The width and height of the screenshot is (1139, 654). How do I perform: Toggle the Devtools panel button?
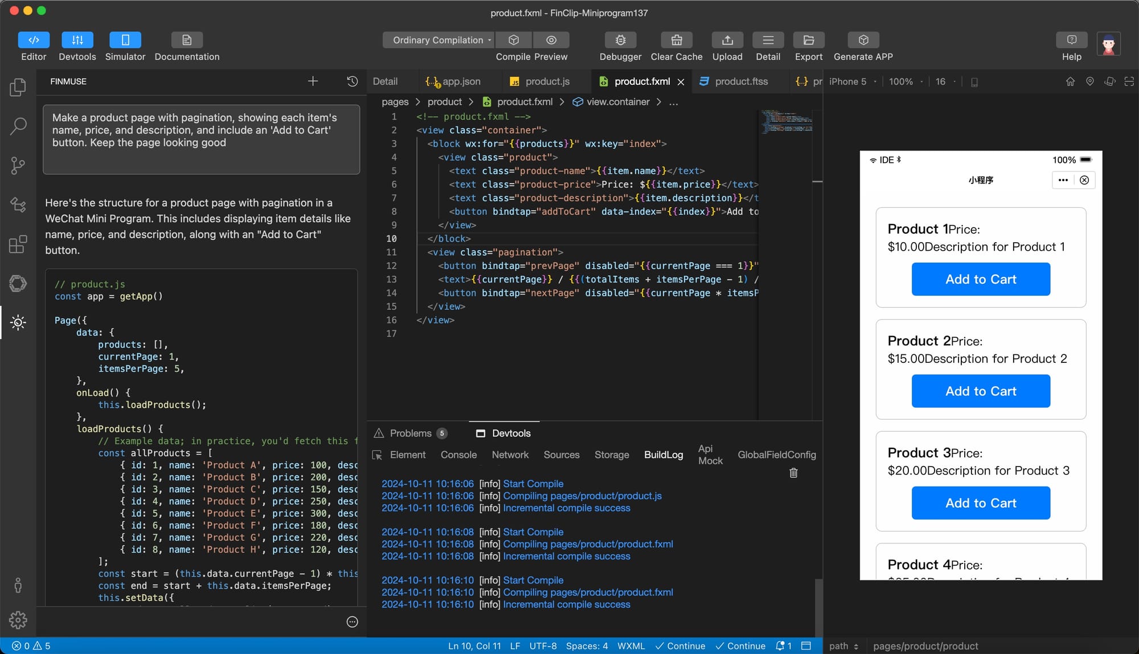77,40
